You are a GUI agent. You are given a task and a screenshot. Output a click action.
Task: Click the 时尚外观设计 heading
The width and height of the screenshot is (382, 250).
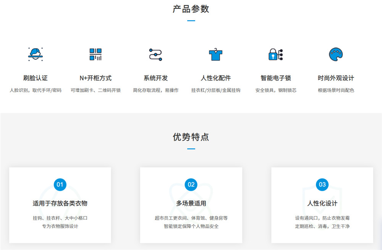[x=336, y=78]
